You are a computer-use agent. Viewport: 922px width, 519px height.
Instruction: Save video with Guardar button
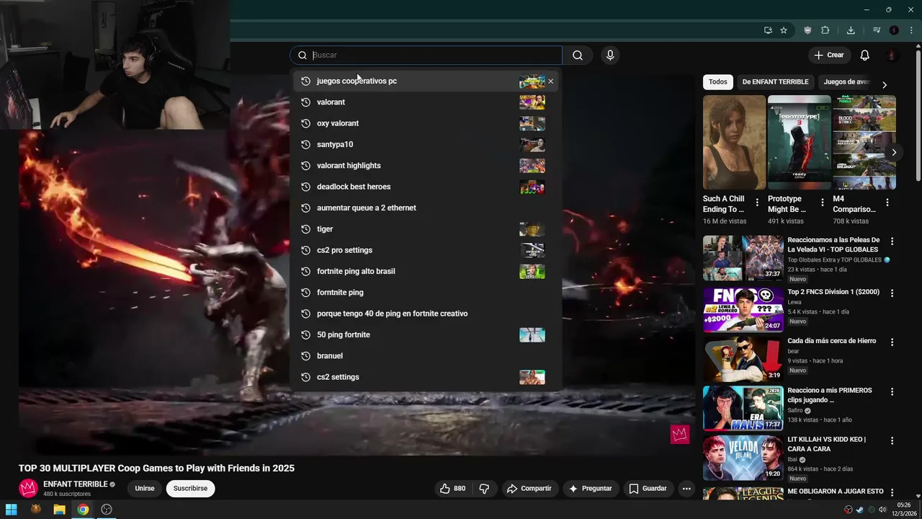648,489
